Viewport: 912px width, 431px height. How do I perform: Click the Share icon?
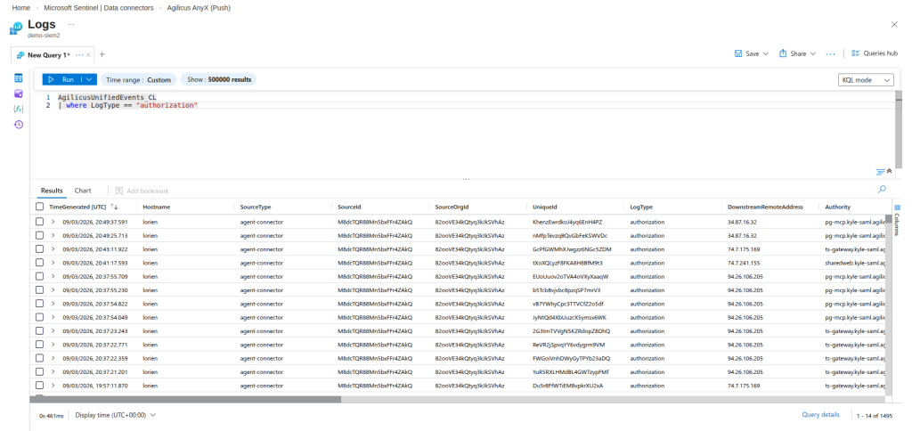[783, 53]
